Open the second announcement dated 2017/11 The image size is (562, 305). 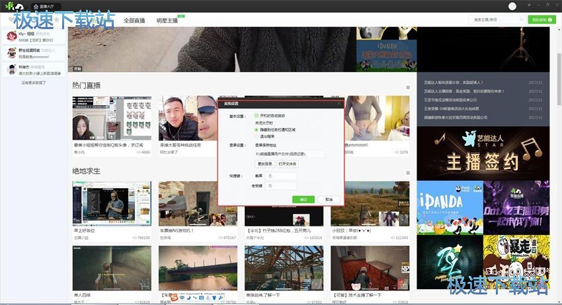[464, 91]
